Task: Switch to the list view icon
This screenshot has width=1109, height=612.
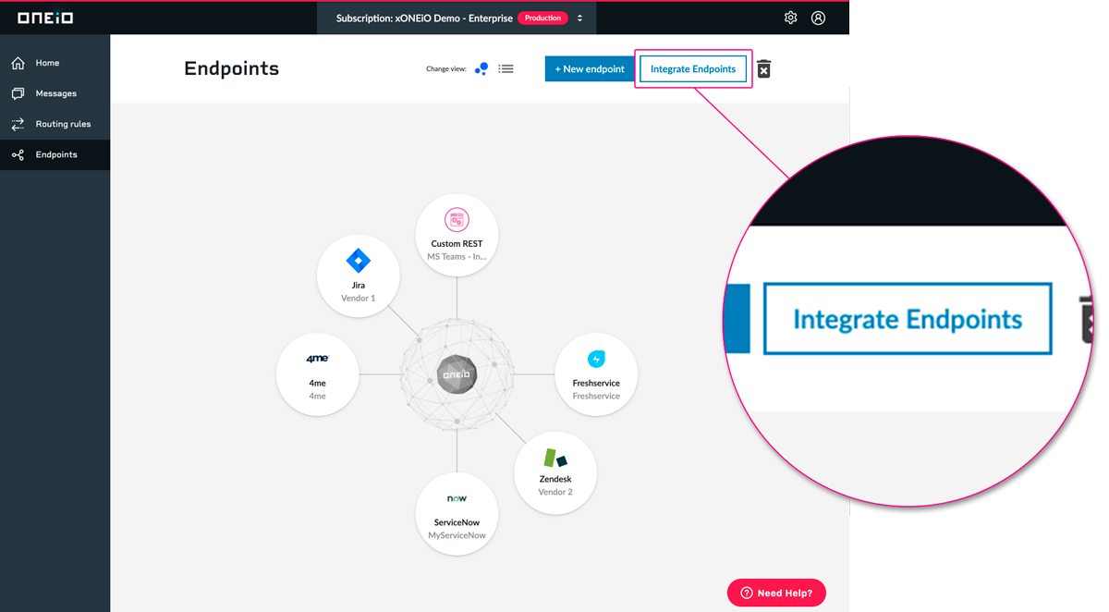Action: tap(506, 68)
